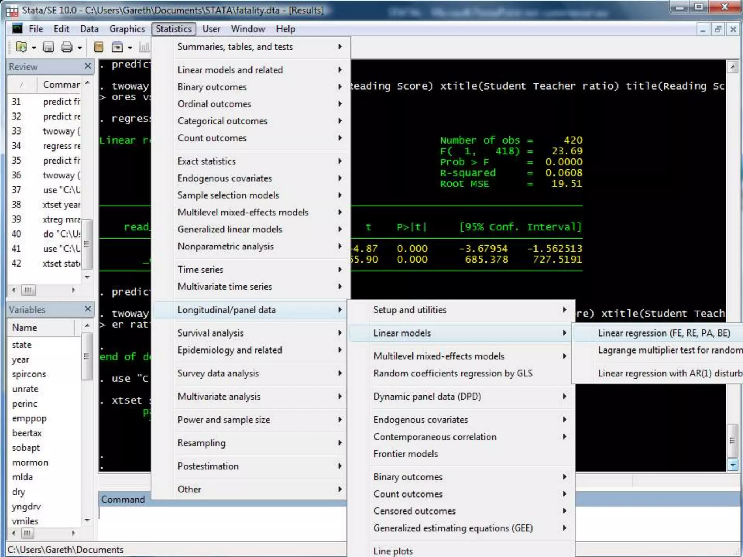Open the dropdown arrow beside Print icon
The height and width of the screenshot is (557, 743).
coord(79,48)
